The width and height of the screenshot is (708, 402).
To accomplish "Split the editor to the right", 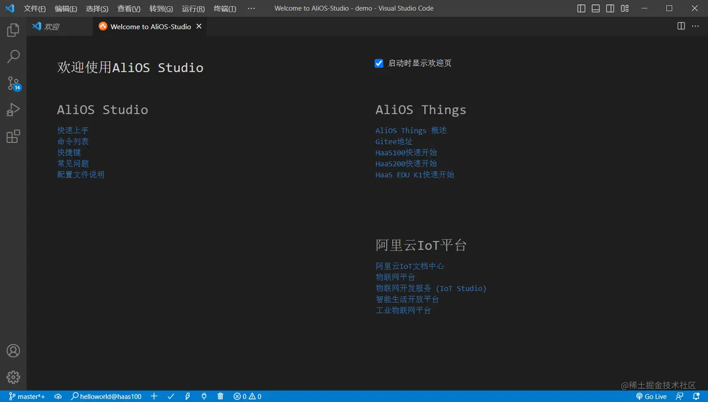I will click(681, 26).
